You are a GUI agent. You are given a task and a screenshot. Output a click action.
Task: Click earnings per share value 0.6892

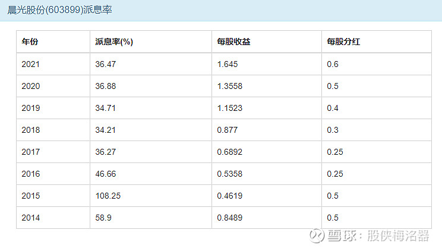pyautogui.click(x=230, y=152)
